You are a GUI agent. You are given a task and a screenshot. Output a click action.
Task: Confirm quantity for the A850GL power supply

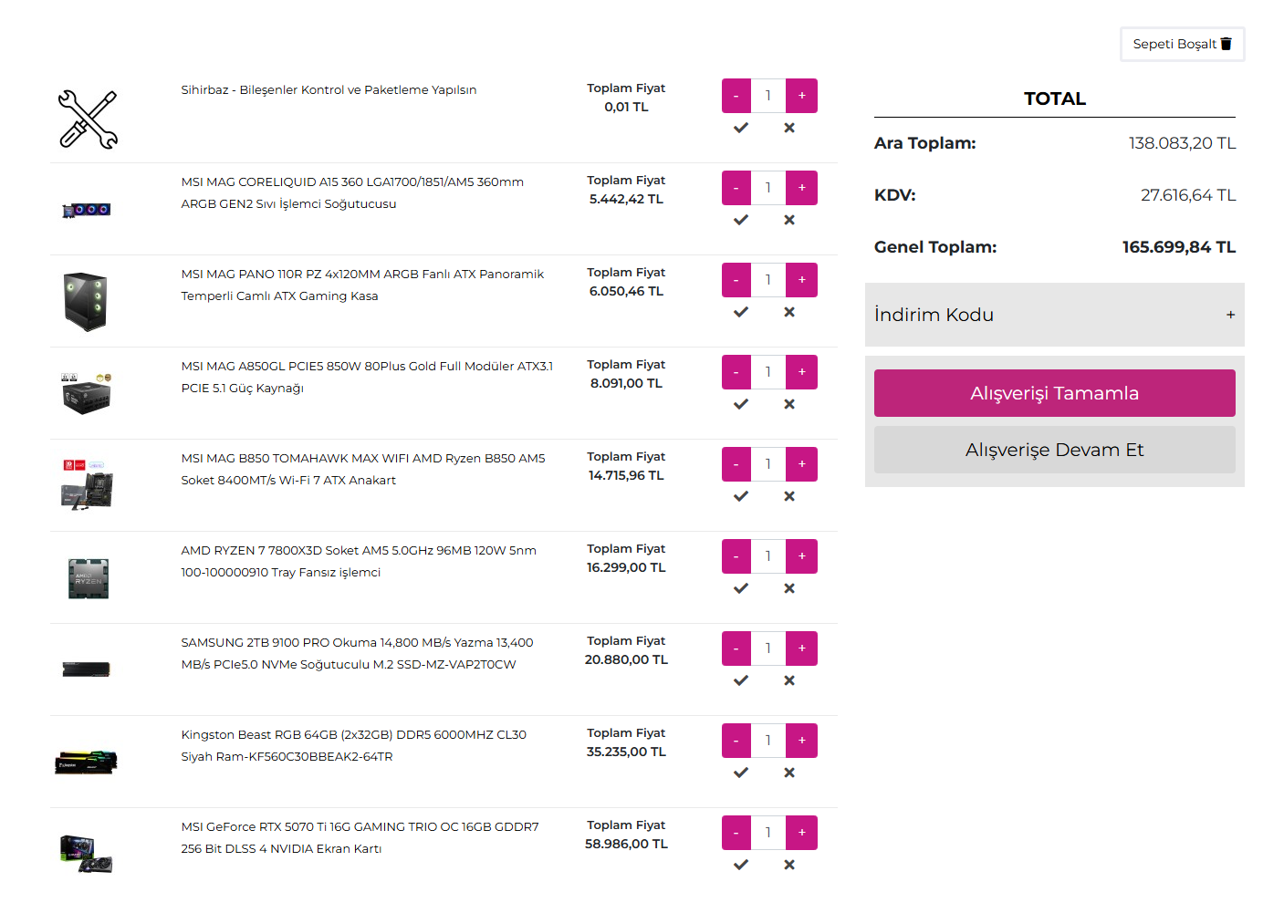click(x=741, y=404)
